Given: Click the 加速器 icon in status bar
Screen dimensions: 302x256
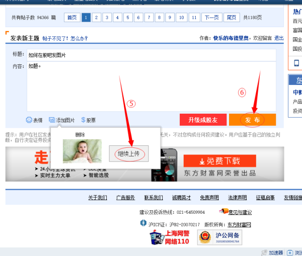Looking at the screenshot, I should coord(264,252).
